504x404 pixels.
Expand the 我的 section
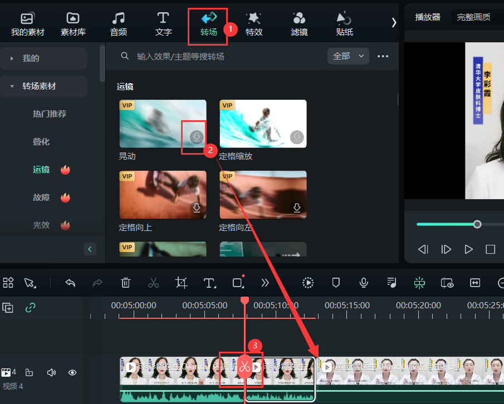[x=12, y=58]
